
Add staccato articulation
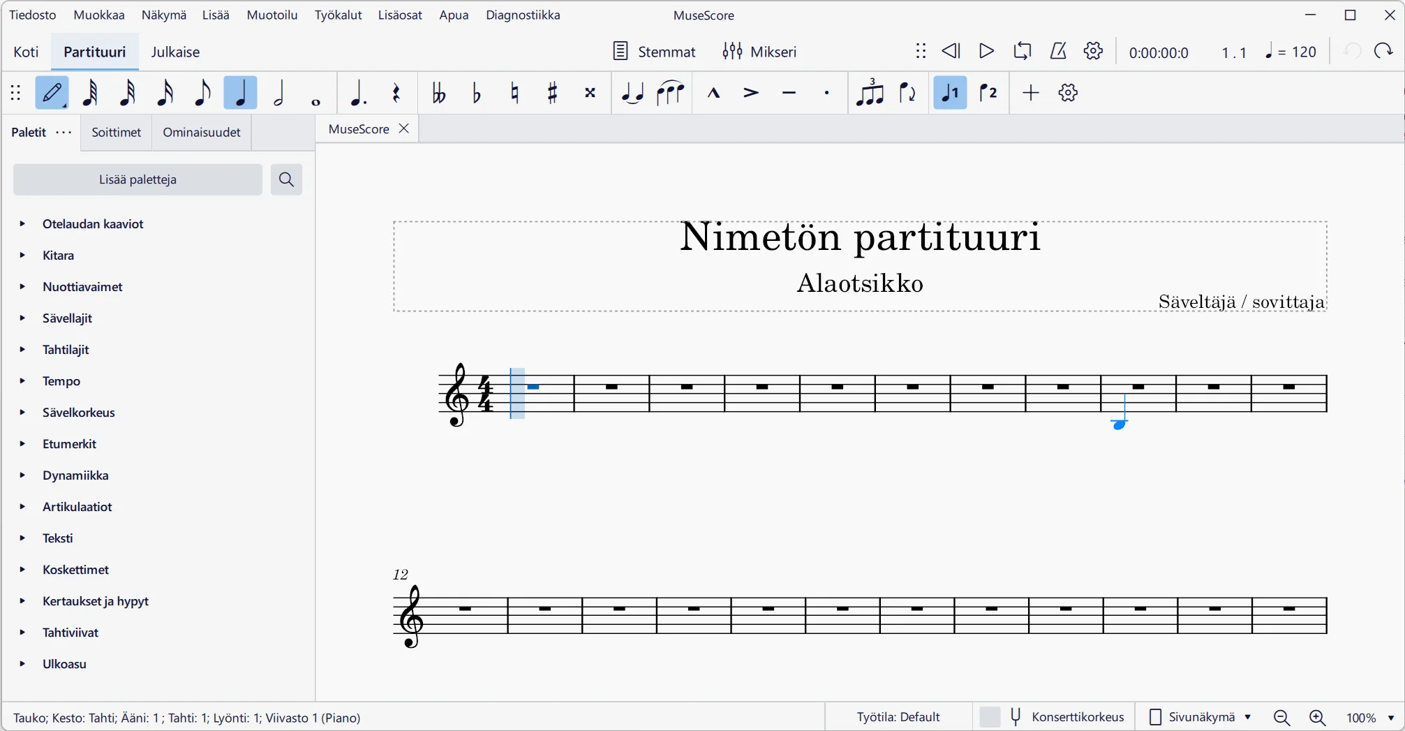coord(826,93)
